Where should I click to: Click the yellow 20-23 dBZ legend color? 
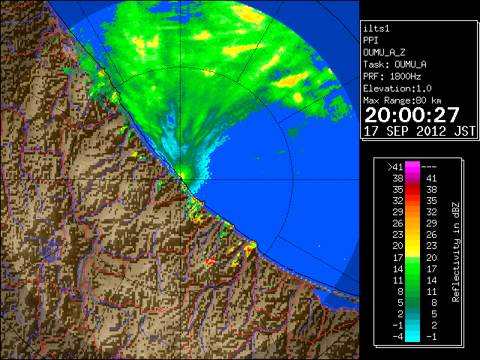412,245
